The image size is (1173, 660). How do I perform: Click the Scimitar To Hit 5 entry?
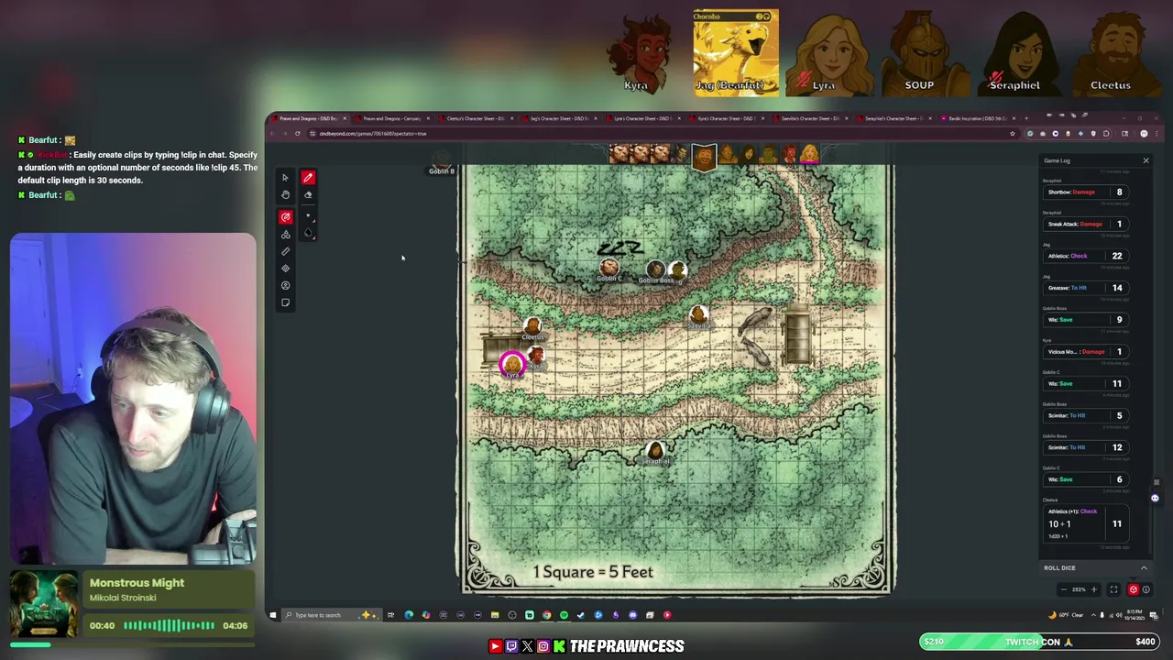click(x=1087, y=415)
